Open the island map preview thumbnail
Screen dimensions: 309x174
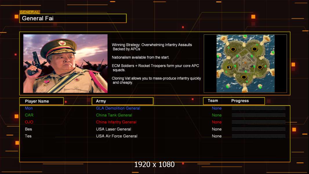pyautogui.click(x=245, y=64)
